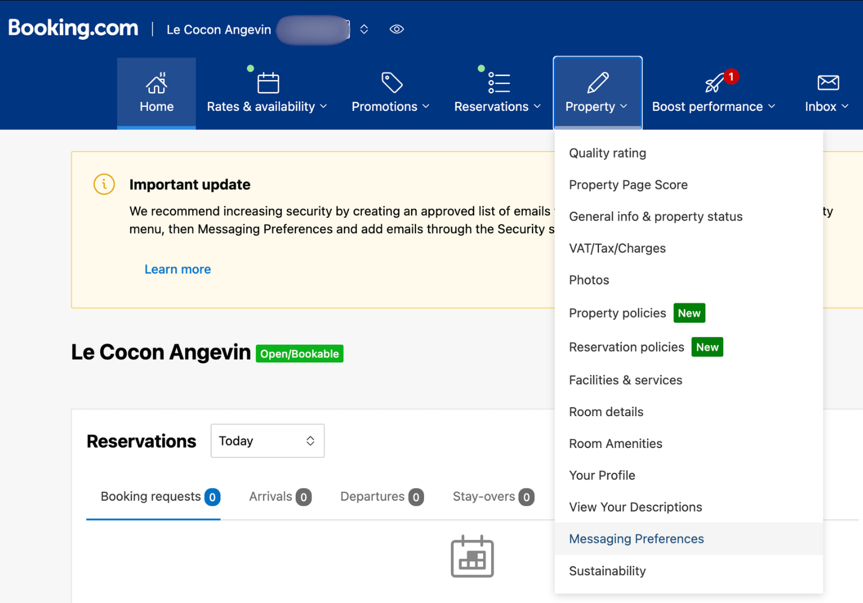This screenshot has width=863, height=603.
Task: Select Facilities & services menu item
Action: [688, 380]
